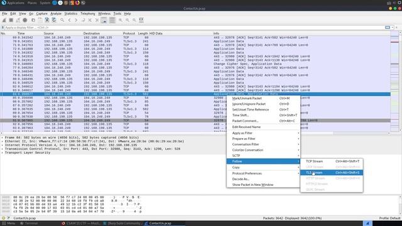Expand the Ethernet II details row

(x=3, y=141)
